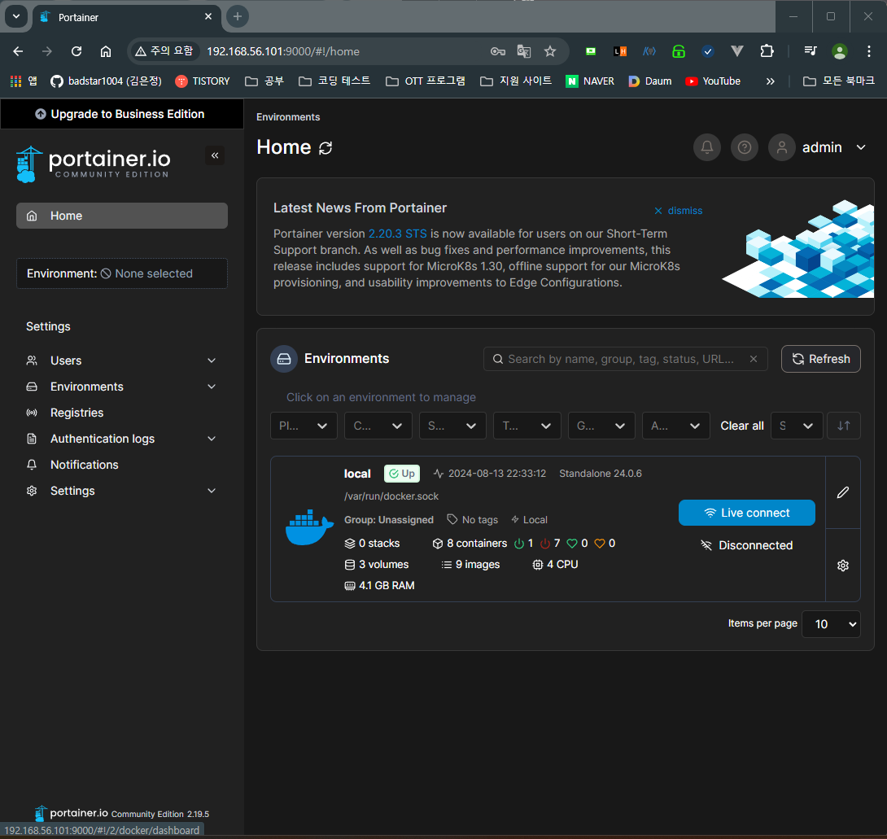
Task: Click the Live connect button
Action: pyautogui.click(x=747, y=513)
